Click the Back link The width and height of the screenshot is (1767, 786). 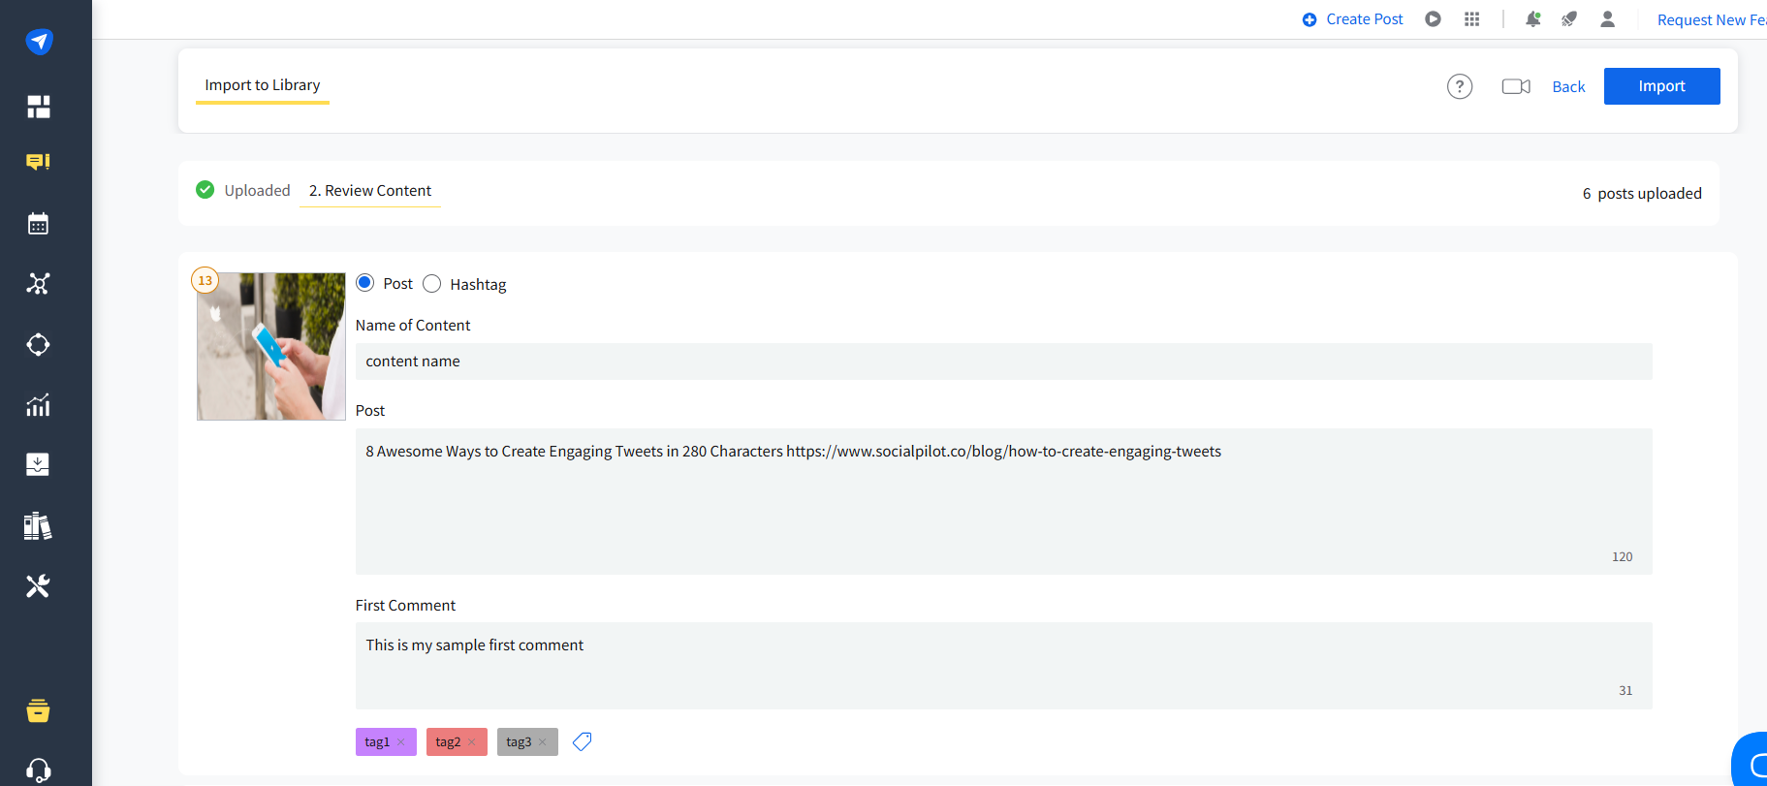pyautogui.click(x=1568, y=87)
